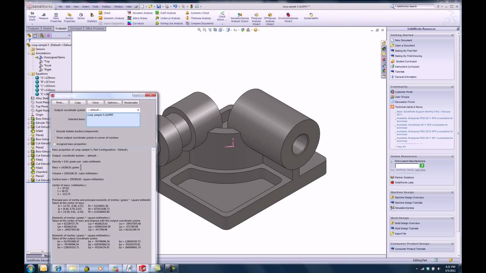Launch DFMXpress Analysis Wizard
Screen dimensions: 486x273
(270, 19)
